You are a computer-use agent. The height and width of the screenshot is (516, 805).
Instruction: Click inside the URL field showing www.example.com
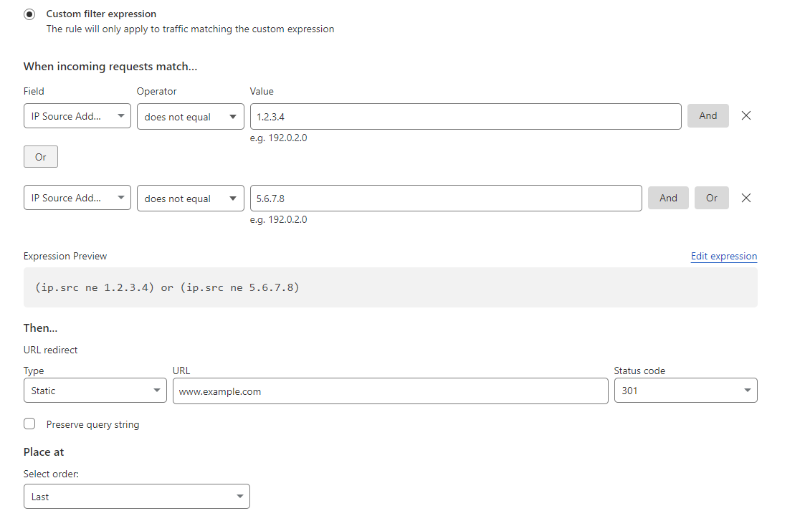click(390, 391)
